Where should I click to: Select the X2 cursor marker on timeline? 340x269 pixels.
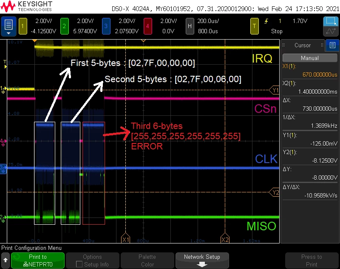225,239
